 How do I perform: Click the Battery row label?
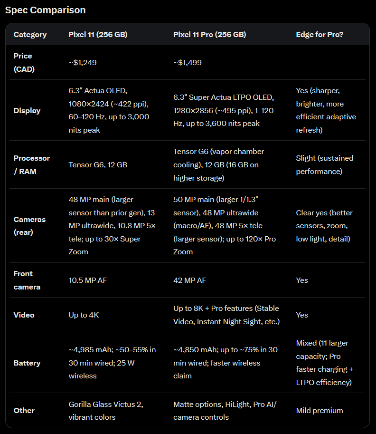tap(27, 363)
